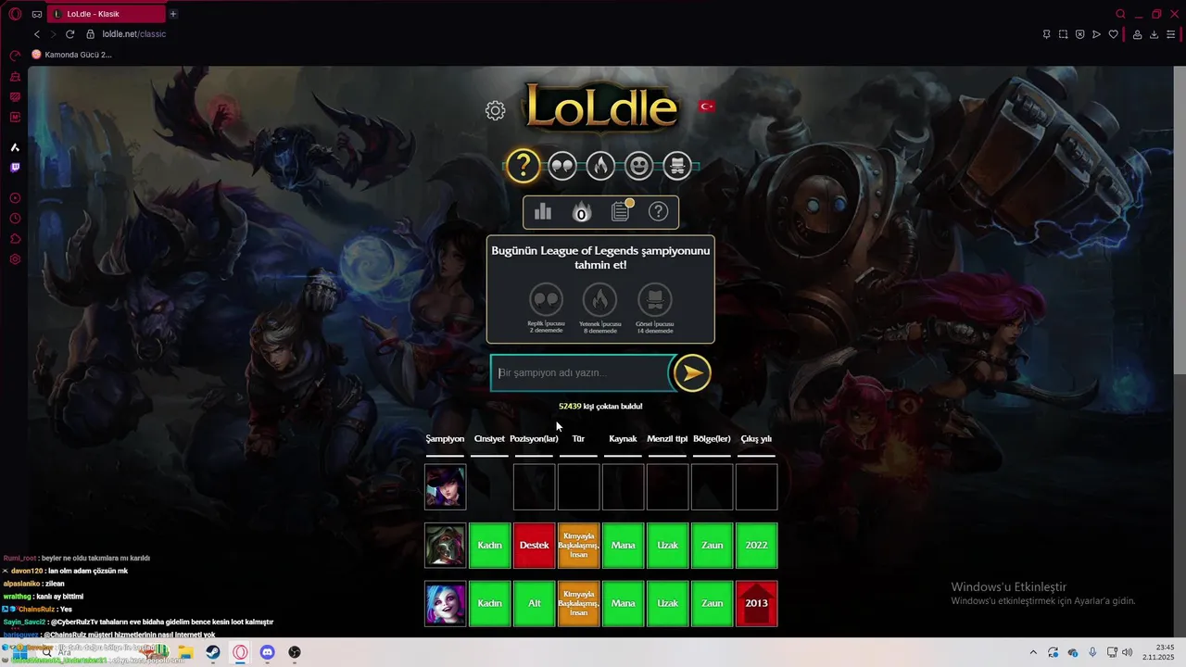The image size is (1186, 667).
Task: Open Opera tab search magnifier
Action: pyautogui.click(x=1120, y=14)
